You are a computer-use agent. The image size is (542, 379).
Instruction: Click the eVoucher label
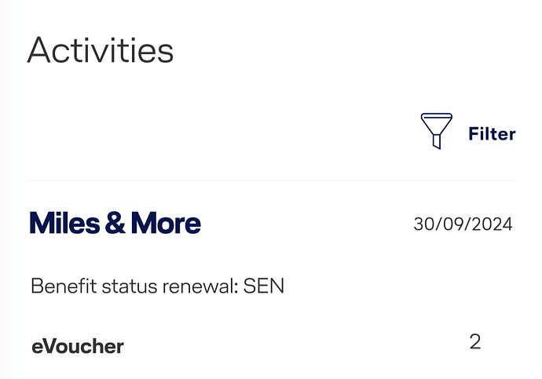(78, 347)
